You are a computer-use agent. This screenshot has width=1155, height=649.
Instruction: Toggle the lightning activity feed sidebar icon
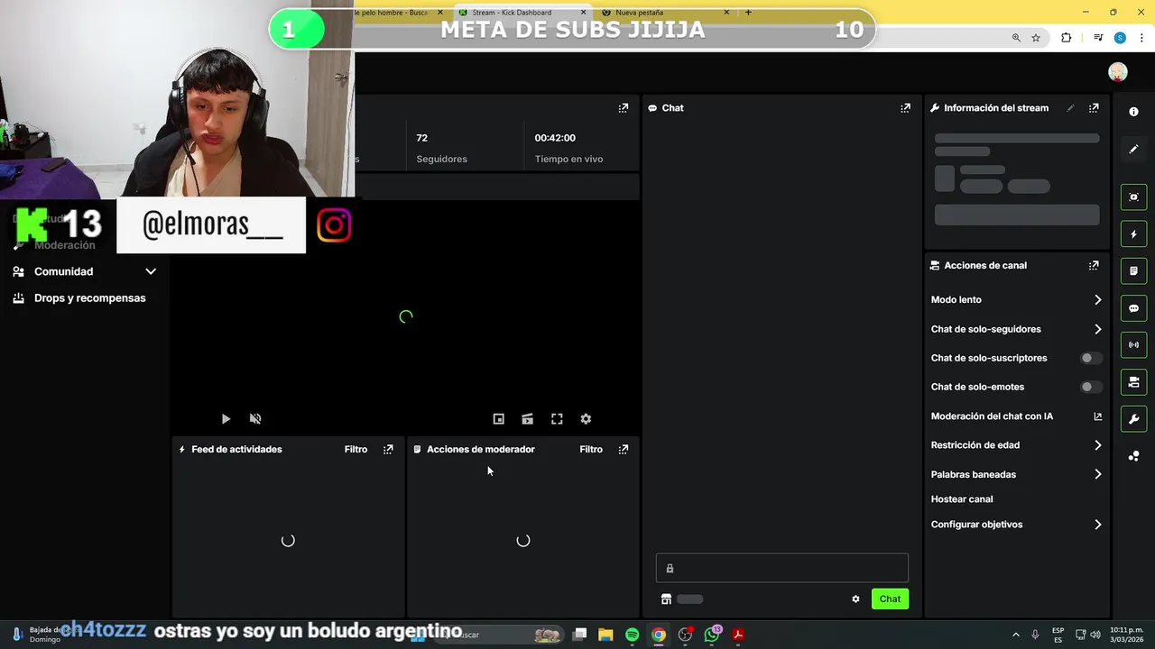pyautogui.click(x=1133, y=234)
